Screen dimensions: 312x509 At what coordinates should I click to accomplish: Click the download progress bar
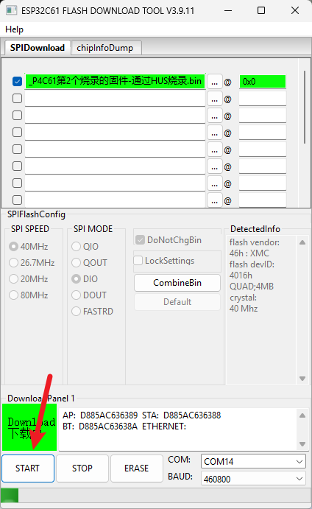coord(156,496)
